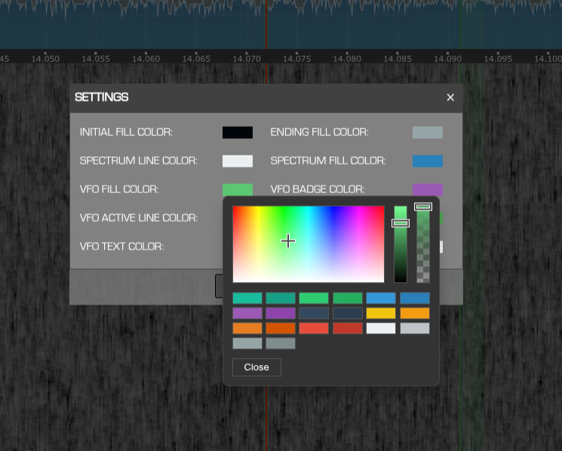Open the Spectrum Fill Color blue swatch
Viewport: 562px width, 451px height.
(428, 161)
